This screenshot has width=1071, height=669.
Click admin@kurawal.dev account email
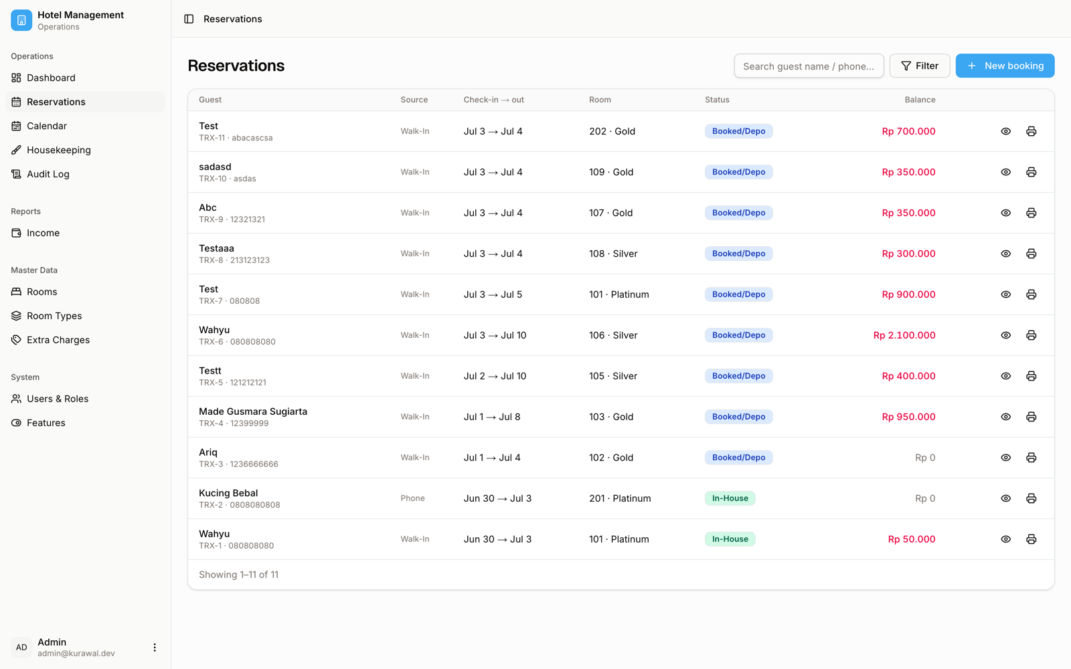[x=76, y=654]
